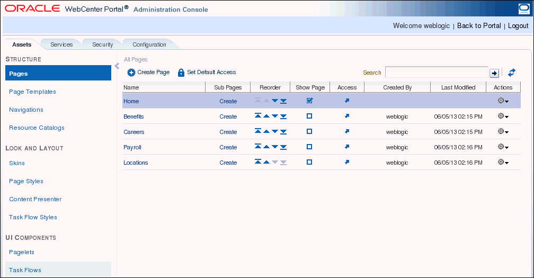The image size is (534, 278).
Task: Open Actions menu for Careers page
Action: coord(503,131)
